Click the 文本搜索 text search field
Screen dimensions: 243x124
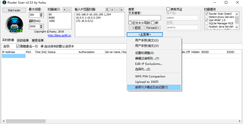pos(145,18)
